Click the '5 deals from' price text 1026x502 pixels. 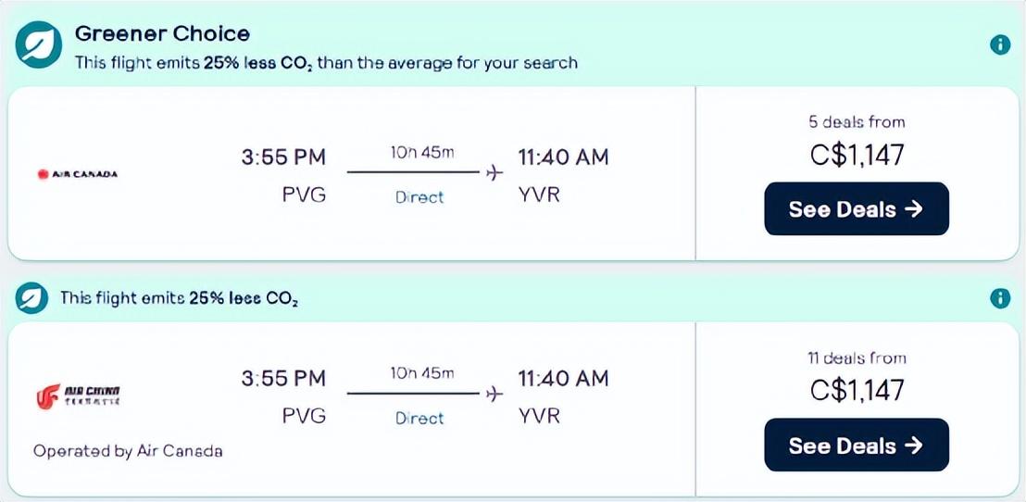857,121
